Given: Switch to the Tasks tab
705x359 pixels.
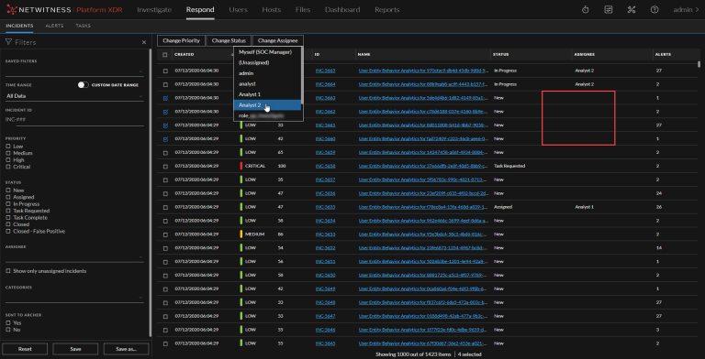Looking at the screenshot, I should [84, 26].
